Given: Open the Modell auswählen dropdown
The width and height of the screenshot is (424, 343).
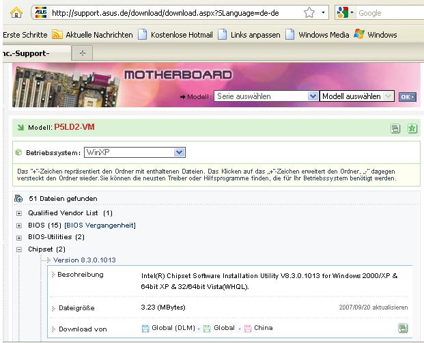Looking at the screenshot, I should point(356,96).
